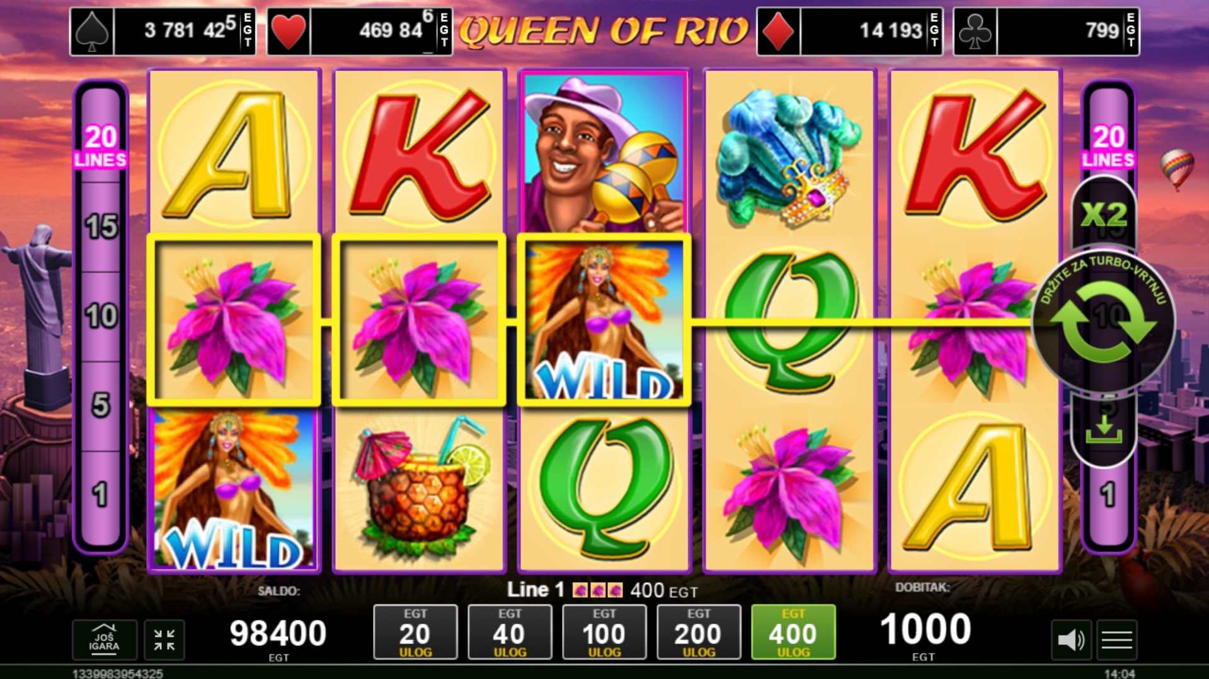Select 15 lines on left line bar

point(101,227)
